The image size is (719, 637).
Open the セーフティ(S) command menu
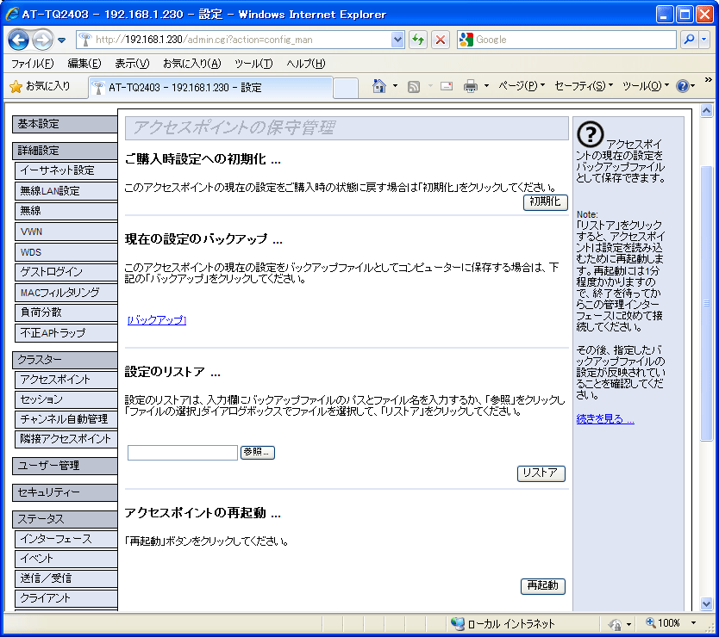tap(584, 85)
